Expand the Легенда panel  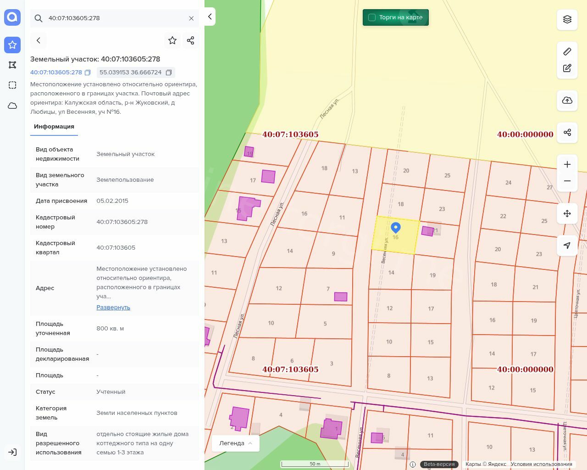(x=235, y=443)
